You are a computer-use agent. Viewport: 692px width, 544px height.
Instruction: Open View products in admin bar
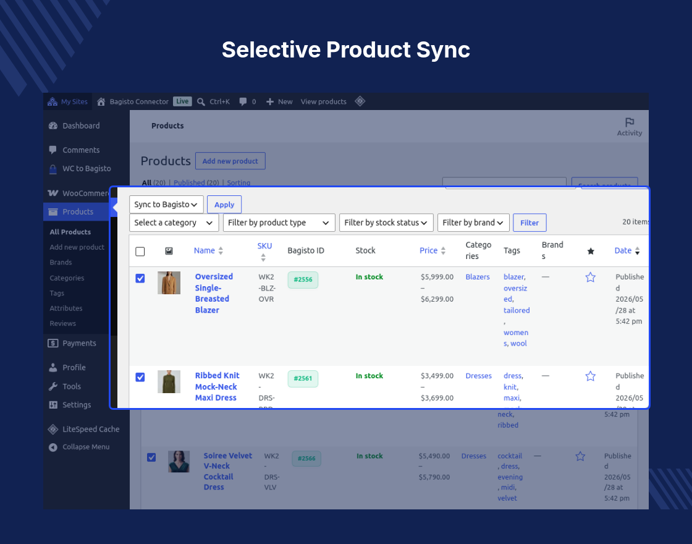(324, 101)
